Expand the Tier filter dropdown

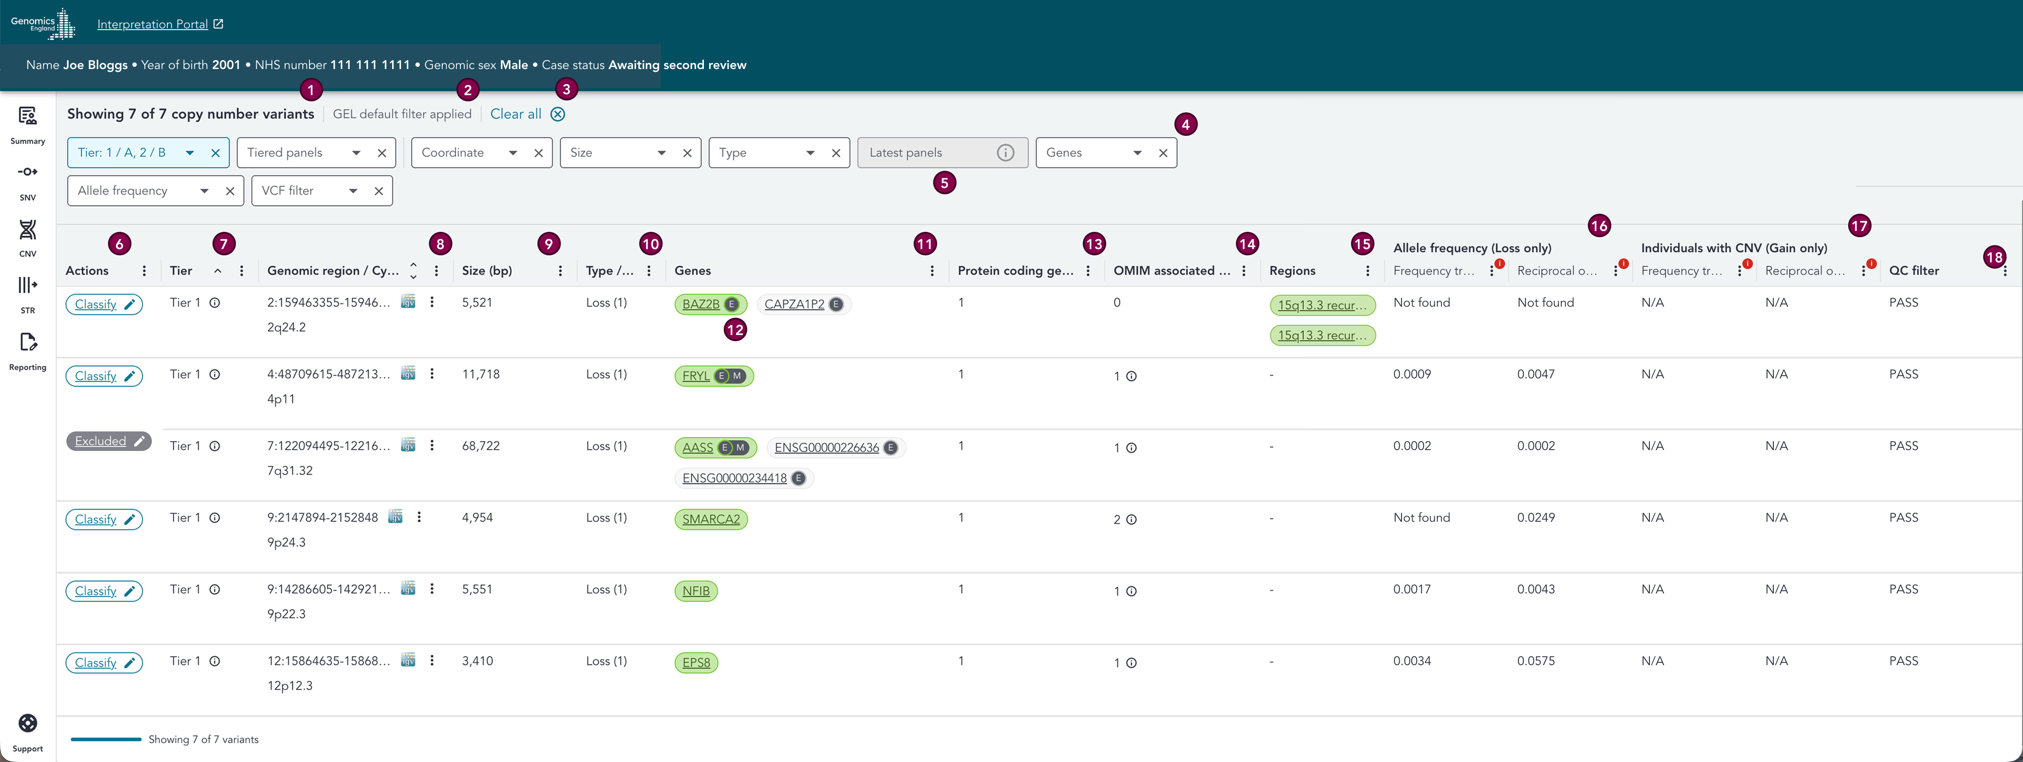click(189, 153)
